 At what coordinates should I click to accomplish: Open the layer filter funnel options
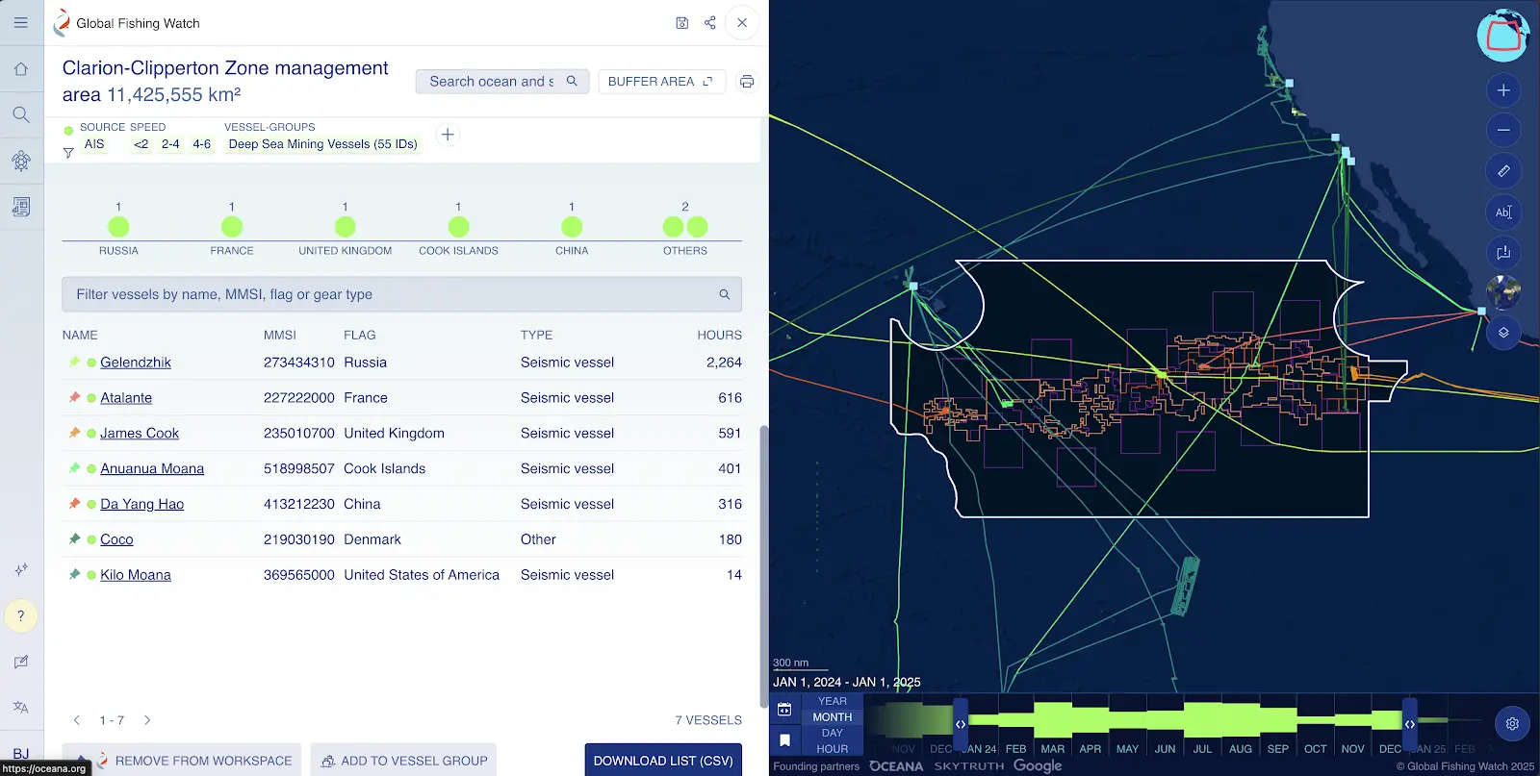point(68,152)
